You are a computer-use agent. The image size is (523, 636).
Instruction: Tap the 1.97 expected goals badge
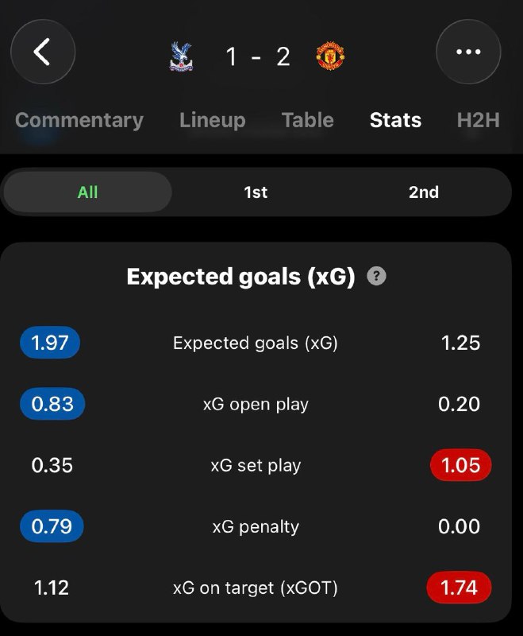pos(50,343)
